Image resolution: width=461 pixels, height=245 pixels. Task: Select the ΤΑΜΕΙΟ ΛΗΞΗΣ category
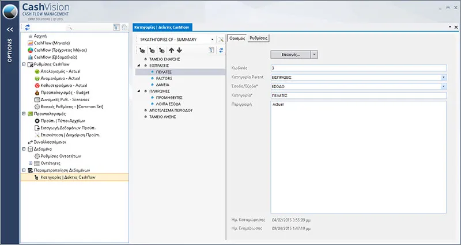click(163, 117)
